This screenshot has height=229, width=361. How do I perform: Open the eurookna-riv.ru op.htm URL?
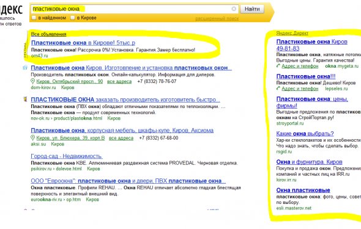(x=56, y=199)
